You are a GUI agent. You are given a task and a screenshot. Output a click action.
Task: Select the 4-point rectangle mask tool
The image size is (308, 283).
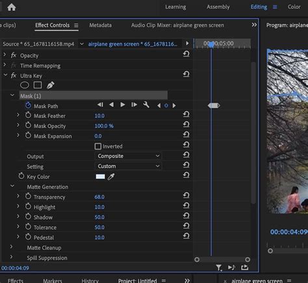[x=38, y=85]
